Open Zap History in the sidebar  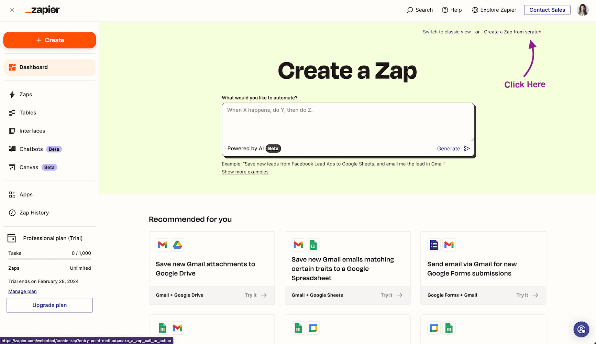[50, 213]
